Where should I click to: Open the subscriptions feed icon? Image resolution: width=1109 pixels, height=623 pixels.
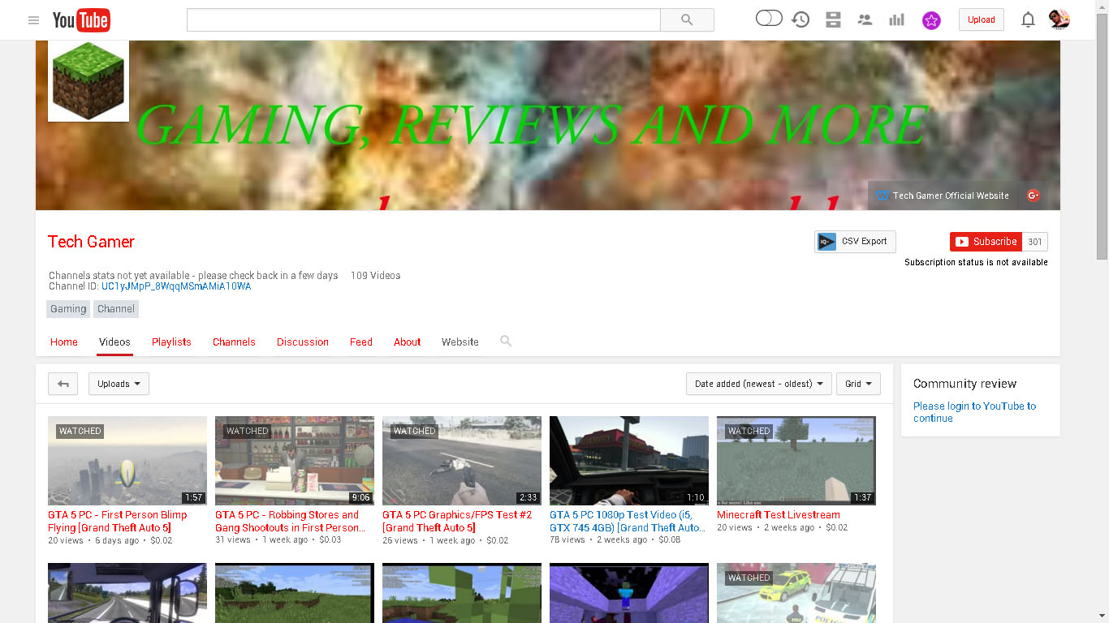(x=833, y=19)
